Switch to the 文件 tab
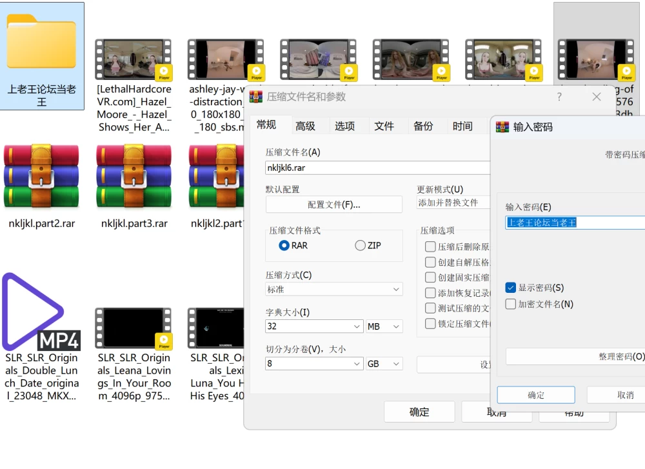Image resolution: width=645 pixels, height=469 pixels. pos(384,126)
